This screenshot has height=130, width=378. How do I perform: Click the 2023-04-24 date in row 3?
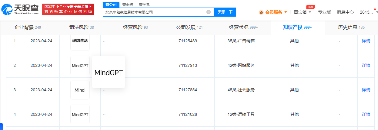click(x=41, y=90)
